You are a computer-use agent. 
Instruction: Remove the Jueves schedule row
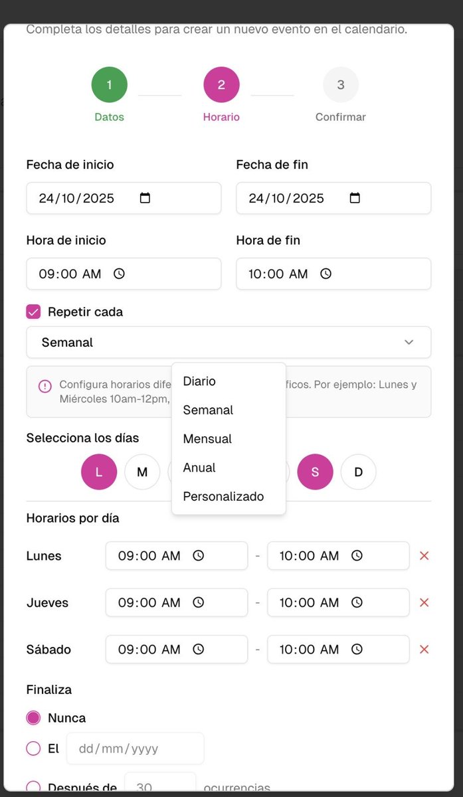[x=424, y=602]
